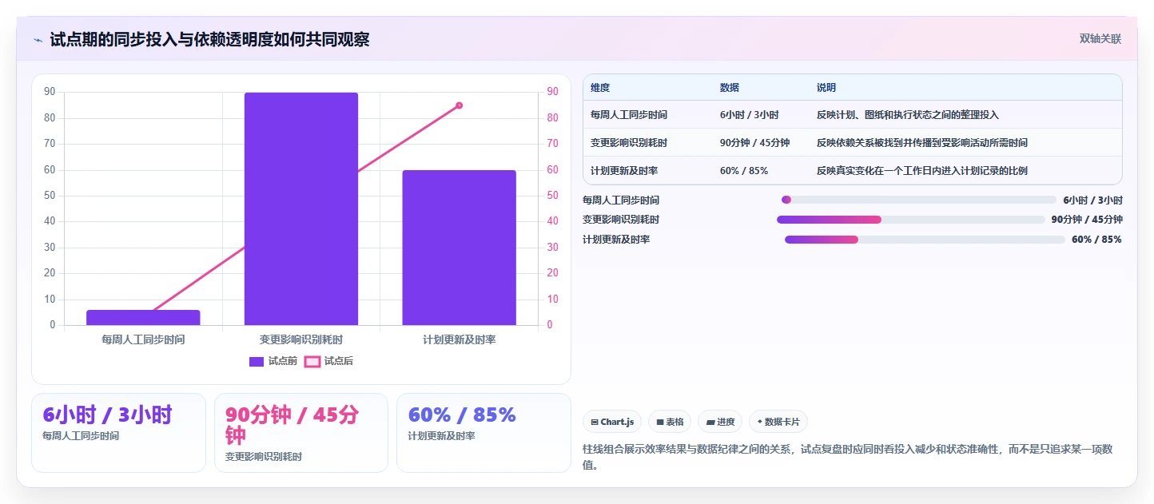Screen dimensions: 1154x504
Task: Select the 数据卡片 chip
Action: click(778, 422)
